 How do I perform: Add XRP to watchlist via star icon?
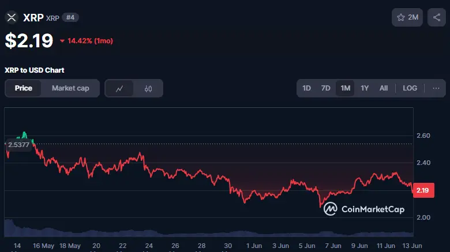tap(400, 17)
